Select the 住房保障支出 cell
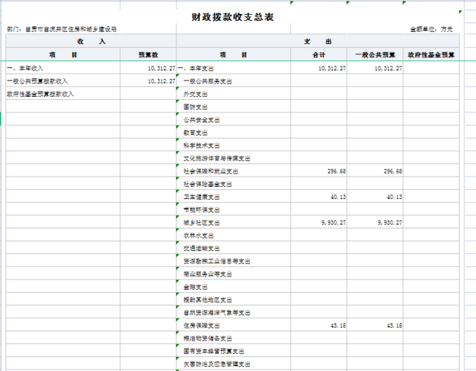This screenshot has height=371, width=476. point(202,325)
